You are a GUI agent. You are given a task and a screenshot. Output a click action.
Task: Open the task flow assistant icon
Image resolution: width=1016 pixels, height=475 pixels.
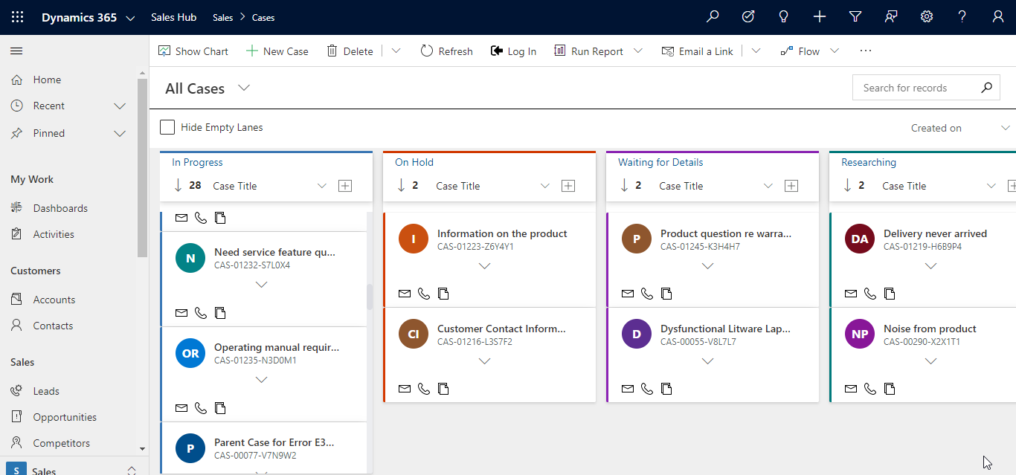pyautogui.click(x=748, y=17)
